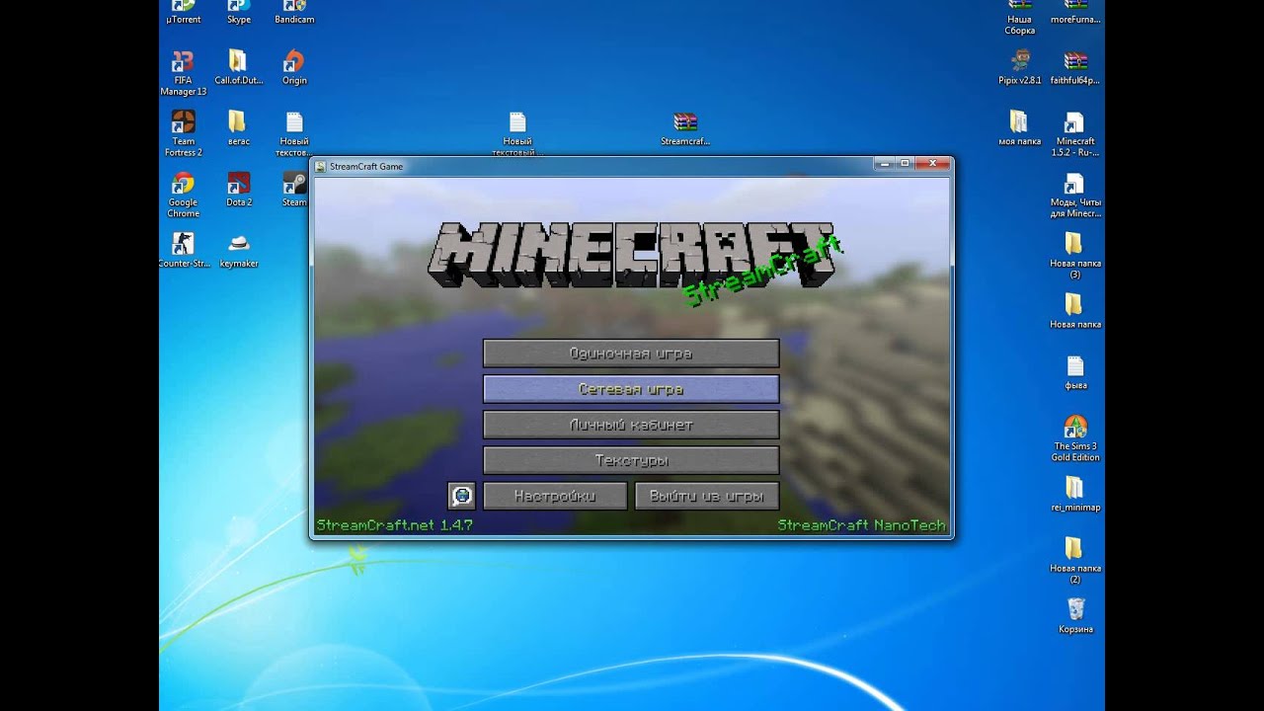Click Выйти из игры button
1264x711 pixels.
pyautogui.click(x=707, y=496)
